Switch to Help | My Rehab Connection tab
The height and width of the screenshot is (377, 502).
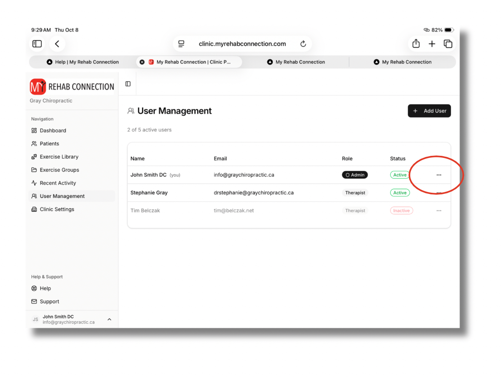[82, 62]
